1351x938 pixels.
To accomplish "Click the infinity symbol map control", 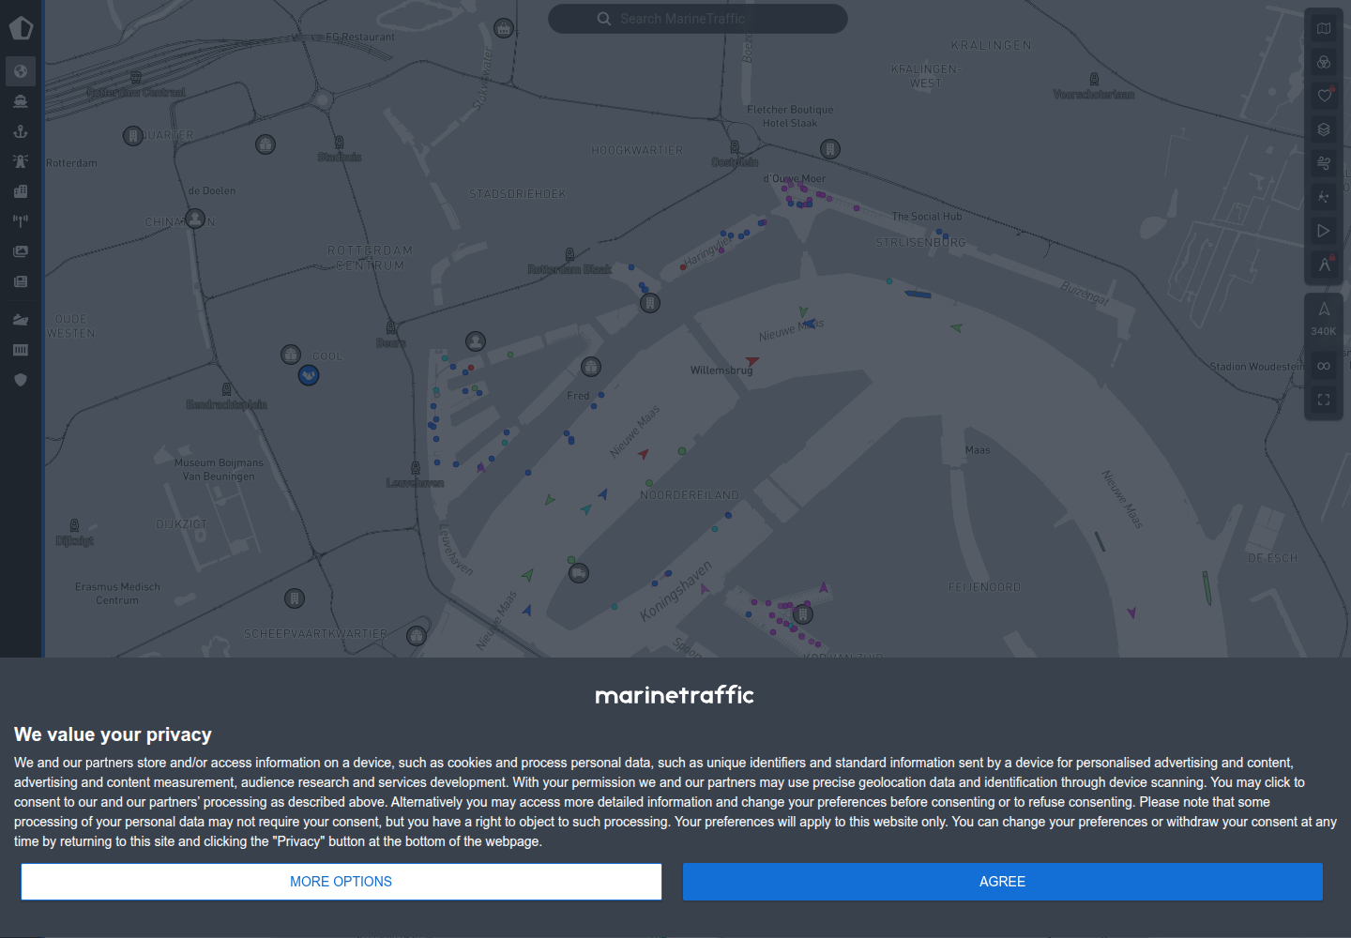I will pyautogui.click(x=1324, y=366).
